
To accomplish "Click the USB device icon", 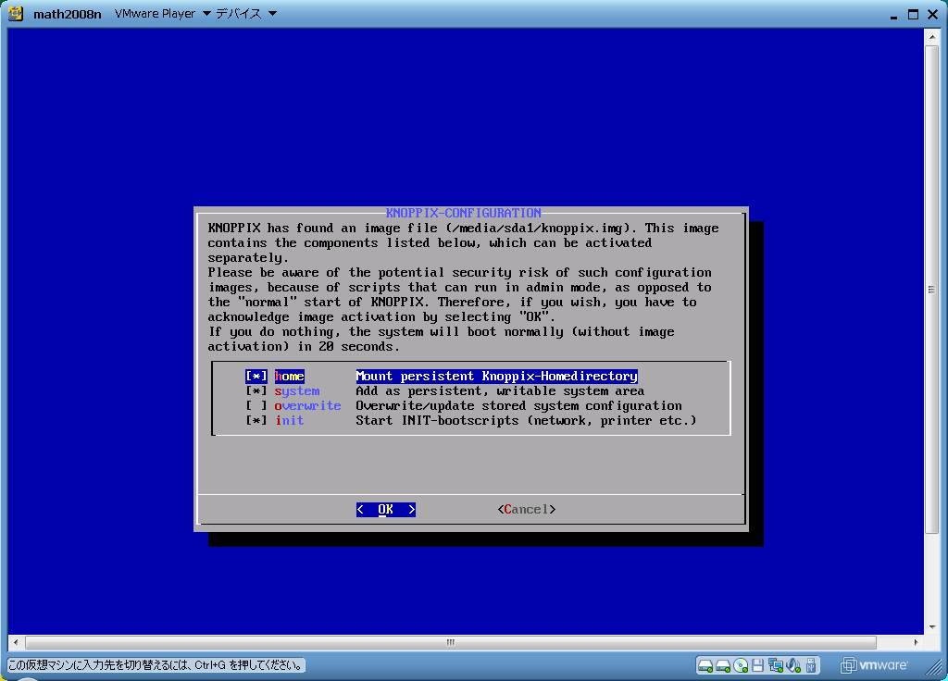I will tap(811, 666).
